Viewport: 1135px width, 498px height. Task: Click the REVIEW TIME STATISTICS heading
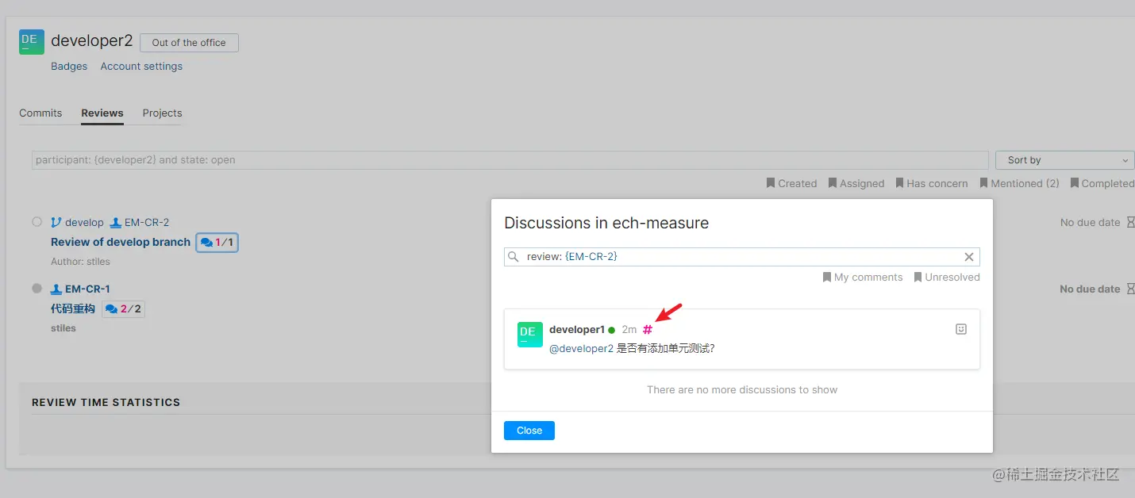[x=106, y=403]
